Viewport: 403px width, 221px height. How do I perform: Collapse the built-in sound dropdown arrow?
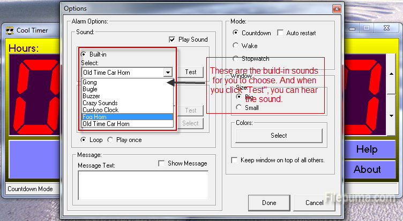168,72
